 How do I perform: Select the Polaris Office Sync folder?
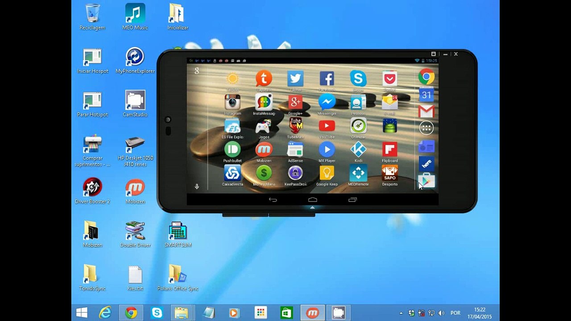pyautogui.click(x=178, y=278)
